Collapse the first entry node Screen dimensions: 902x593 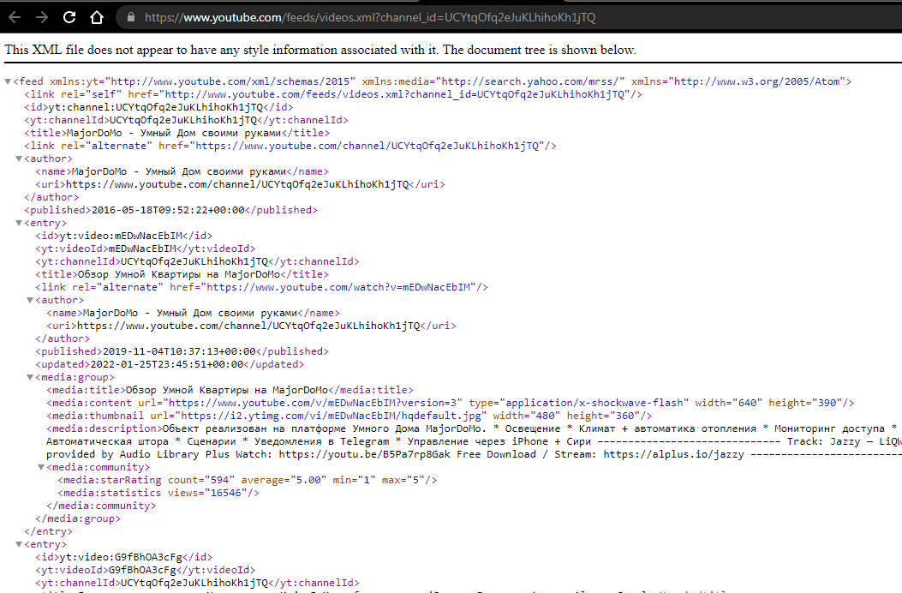pyautogui.click(x=19, y=223)
